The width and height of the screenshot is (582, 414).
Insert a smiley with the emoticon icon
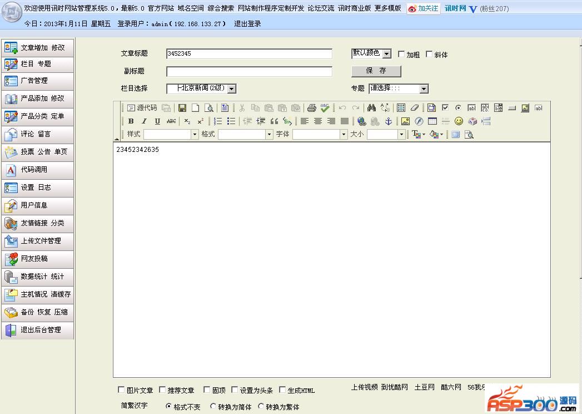(x=459, y=121)
